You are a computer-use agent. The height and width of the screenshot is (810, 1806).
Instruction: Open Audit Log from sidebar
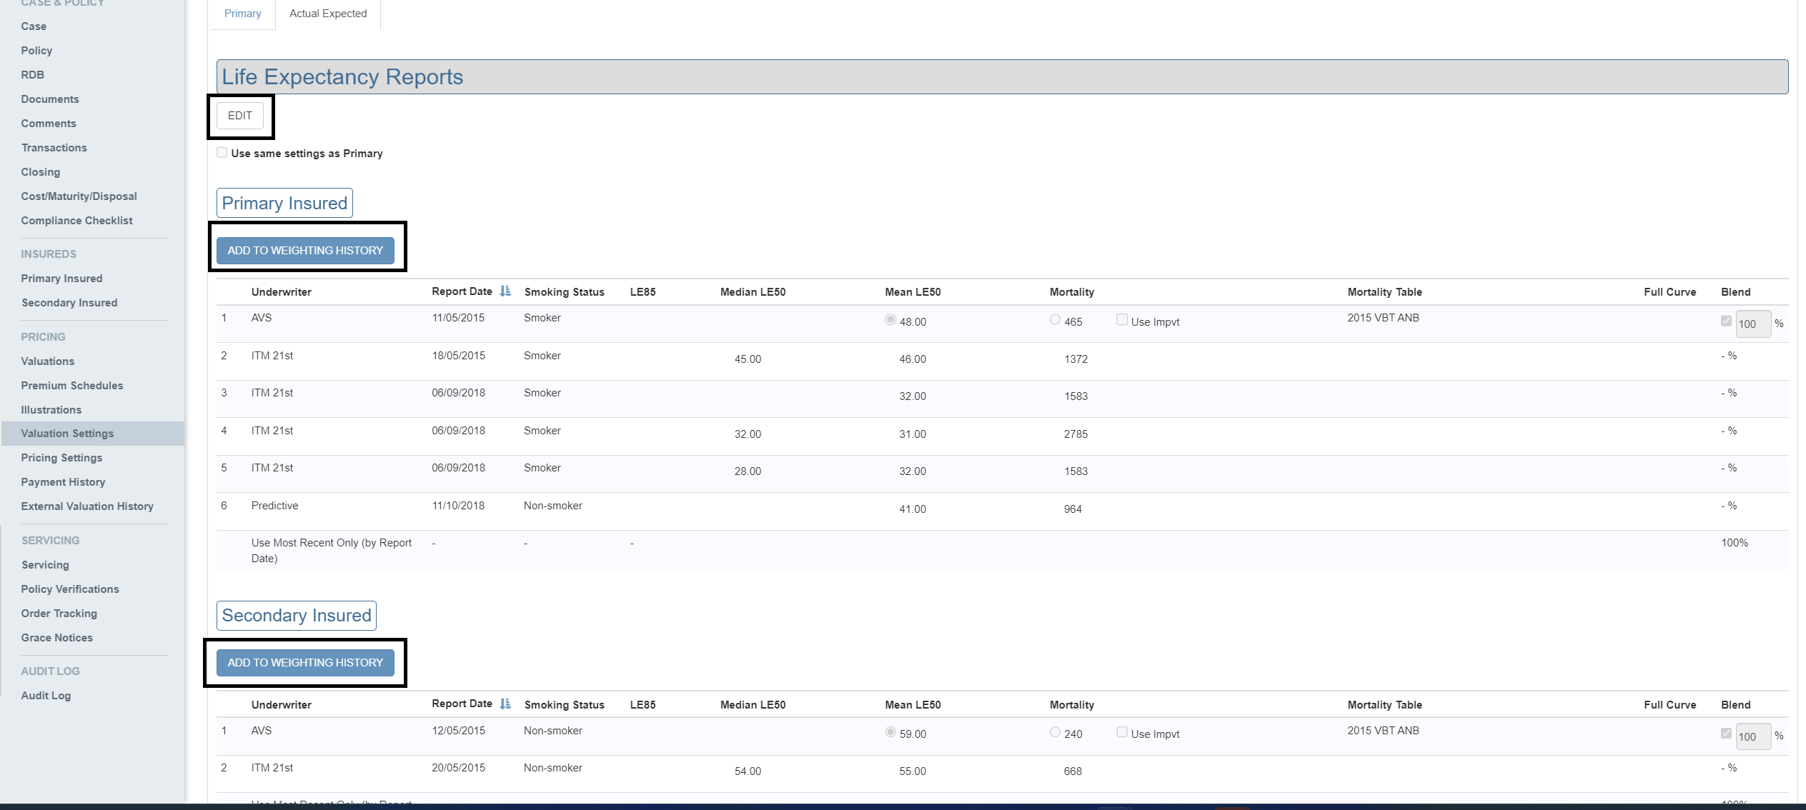[x=46, y=696]
